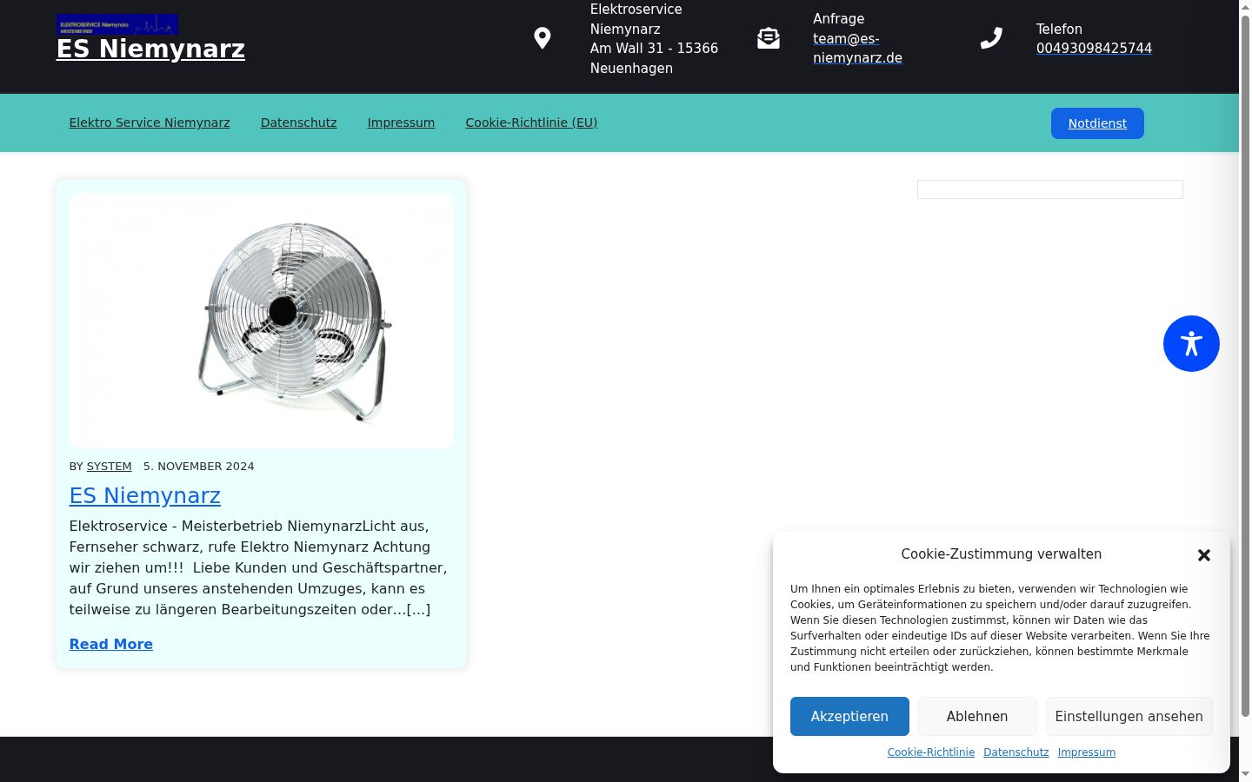Click the post date 5. November 2024
The width and height of the screenshot is (1252, 782).
(x=199, y=467)
